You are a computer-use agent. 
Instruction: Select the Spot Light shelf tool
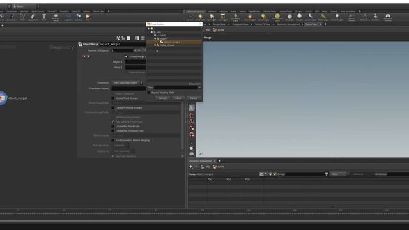(212, 17)
